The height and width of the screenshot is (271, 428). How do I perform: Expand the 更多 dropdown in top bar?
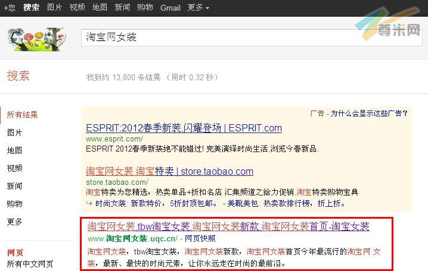click(198, 7)
